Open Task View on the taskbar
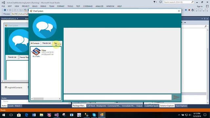Screen dimensions: 210x118 (11, 115)
